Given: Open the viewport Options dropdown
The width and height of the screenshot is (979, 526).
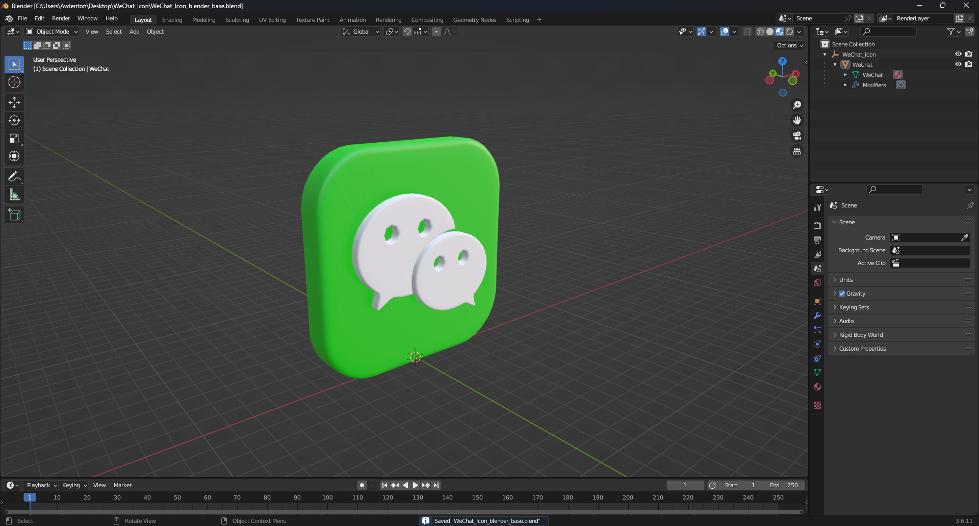Looking at the screenshot, I should coord(790,45).
